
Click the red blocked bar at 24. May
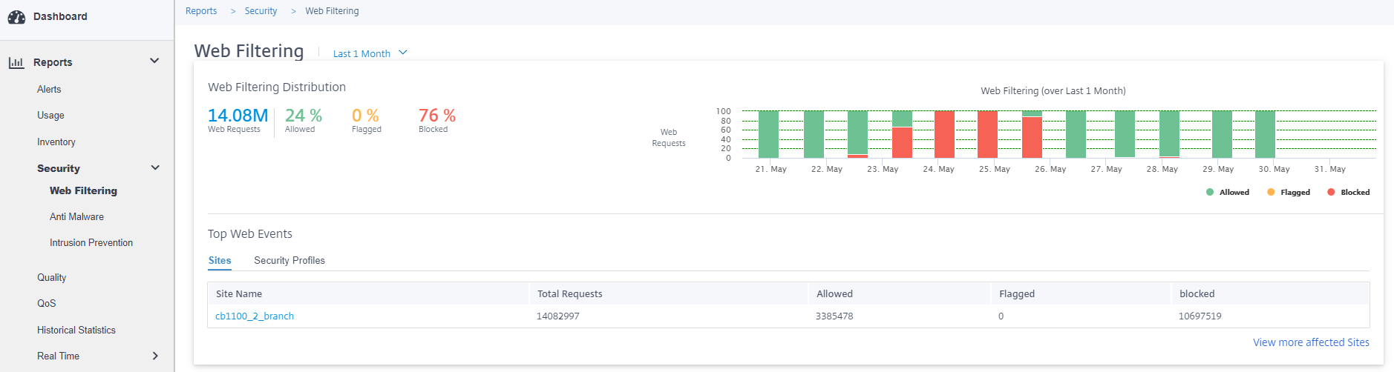coord(945,134)
